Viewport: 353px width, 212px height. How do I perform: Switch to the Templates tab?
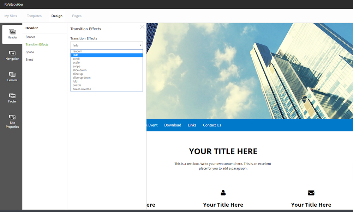(x=34, y=16)
